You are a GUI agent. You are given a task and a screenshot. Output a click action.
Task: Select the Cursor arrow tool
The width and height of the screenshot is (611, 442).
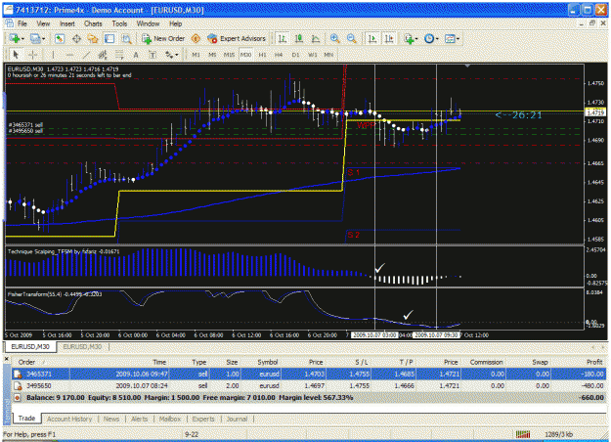tap(16, 55)
